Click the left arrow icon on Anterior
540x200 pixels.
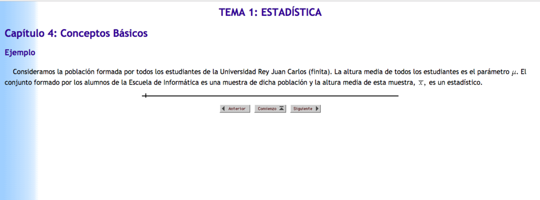click(224, 109)
